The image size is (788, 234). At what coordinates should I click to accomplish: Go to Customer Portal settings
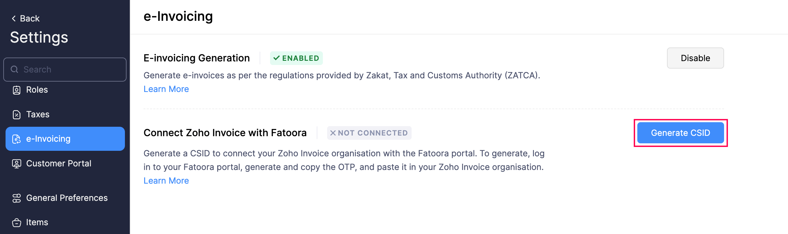coord(59,163)
